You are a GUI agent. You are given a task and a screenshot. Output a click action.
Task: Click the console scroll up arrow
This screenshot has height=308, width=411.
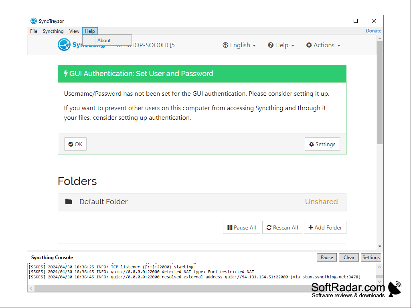pyautogui.click(x=379, y=267)
